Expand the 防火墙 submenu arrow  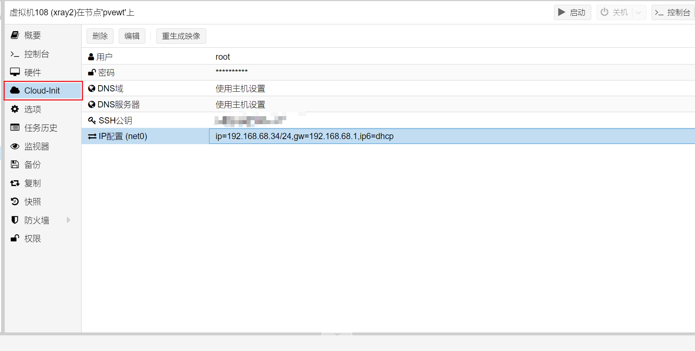68,220
